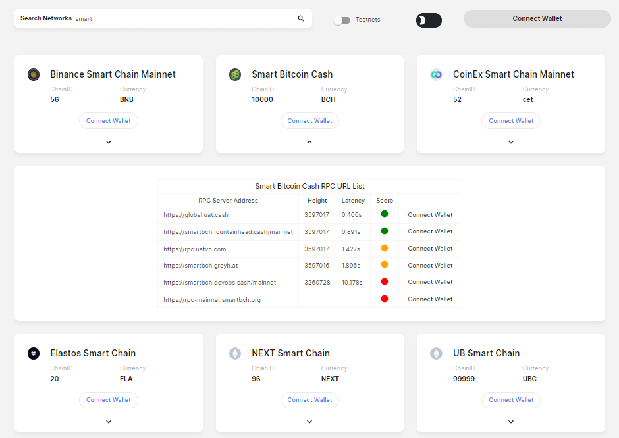Connect Wallet for rpc.uatvo.com row
This screenshot has height=438, width=619.
430,249
